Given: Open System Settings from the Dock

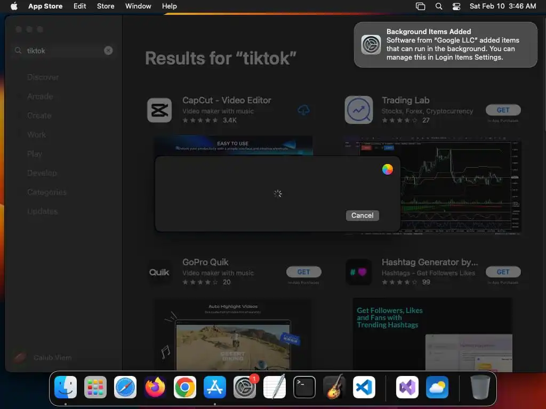Looking at the screenshot, I should coord(245,387).
